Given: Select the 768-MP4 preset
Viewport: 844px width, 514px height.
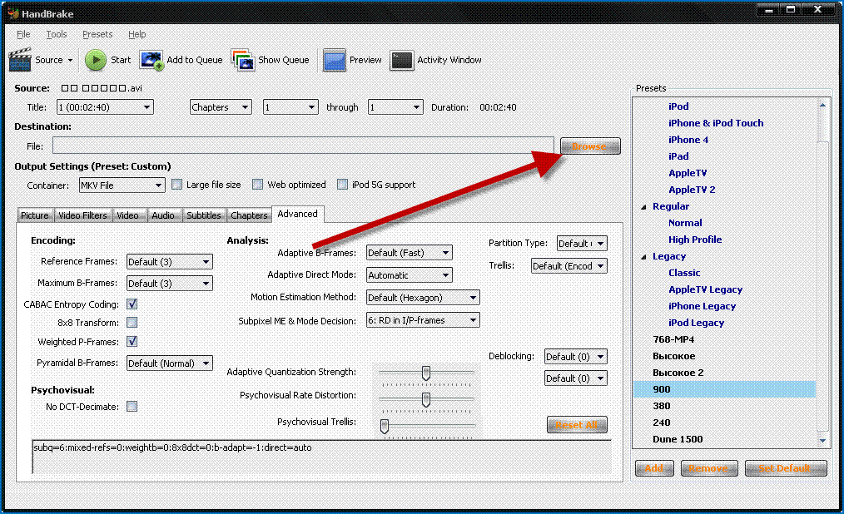Looking at the screenshot, I should 673,339.
